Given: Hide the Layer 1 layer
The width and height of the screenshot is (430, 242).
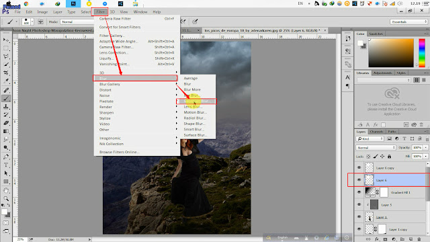Looking at the screenshot, I should pos(359,217).
